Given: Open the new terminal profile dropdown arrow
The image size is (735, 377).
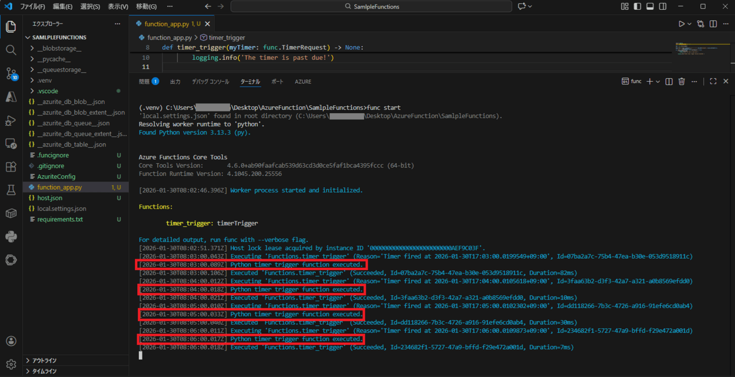Looking at the screenshot, I should (x=658, y=82).
